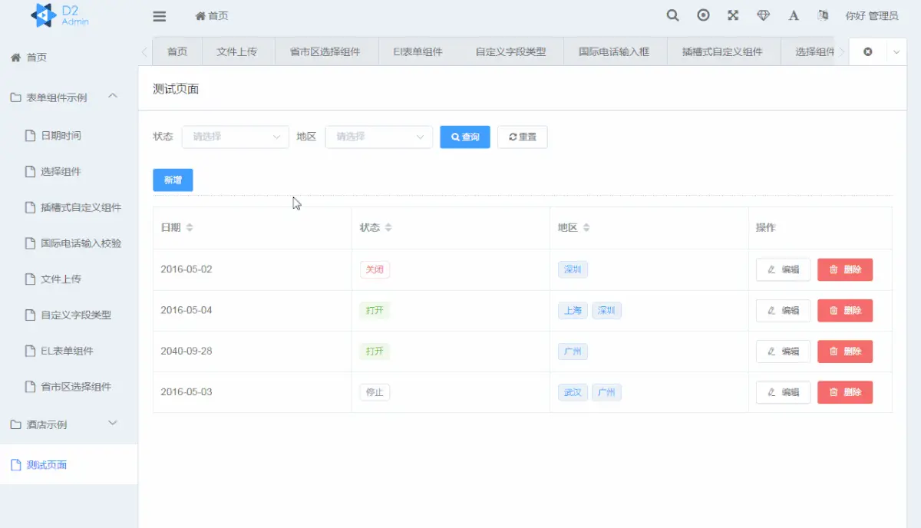This screenshot has height=528, width=921.
Task: Toggle sidebar with the hamburger icon
Action: point(160,16)
